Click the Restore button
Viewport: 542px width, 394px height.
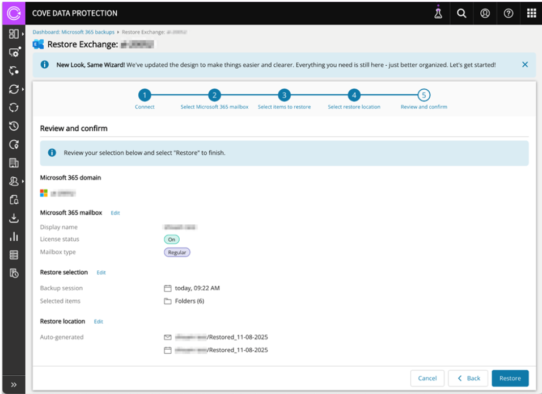[510, 378]
